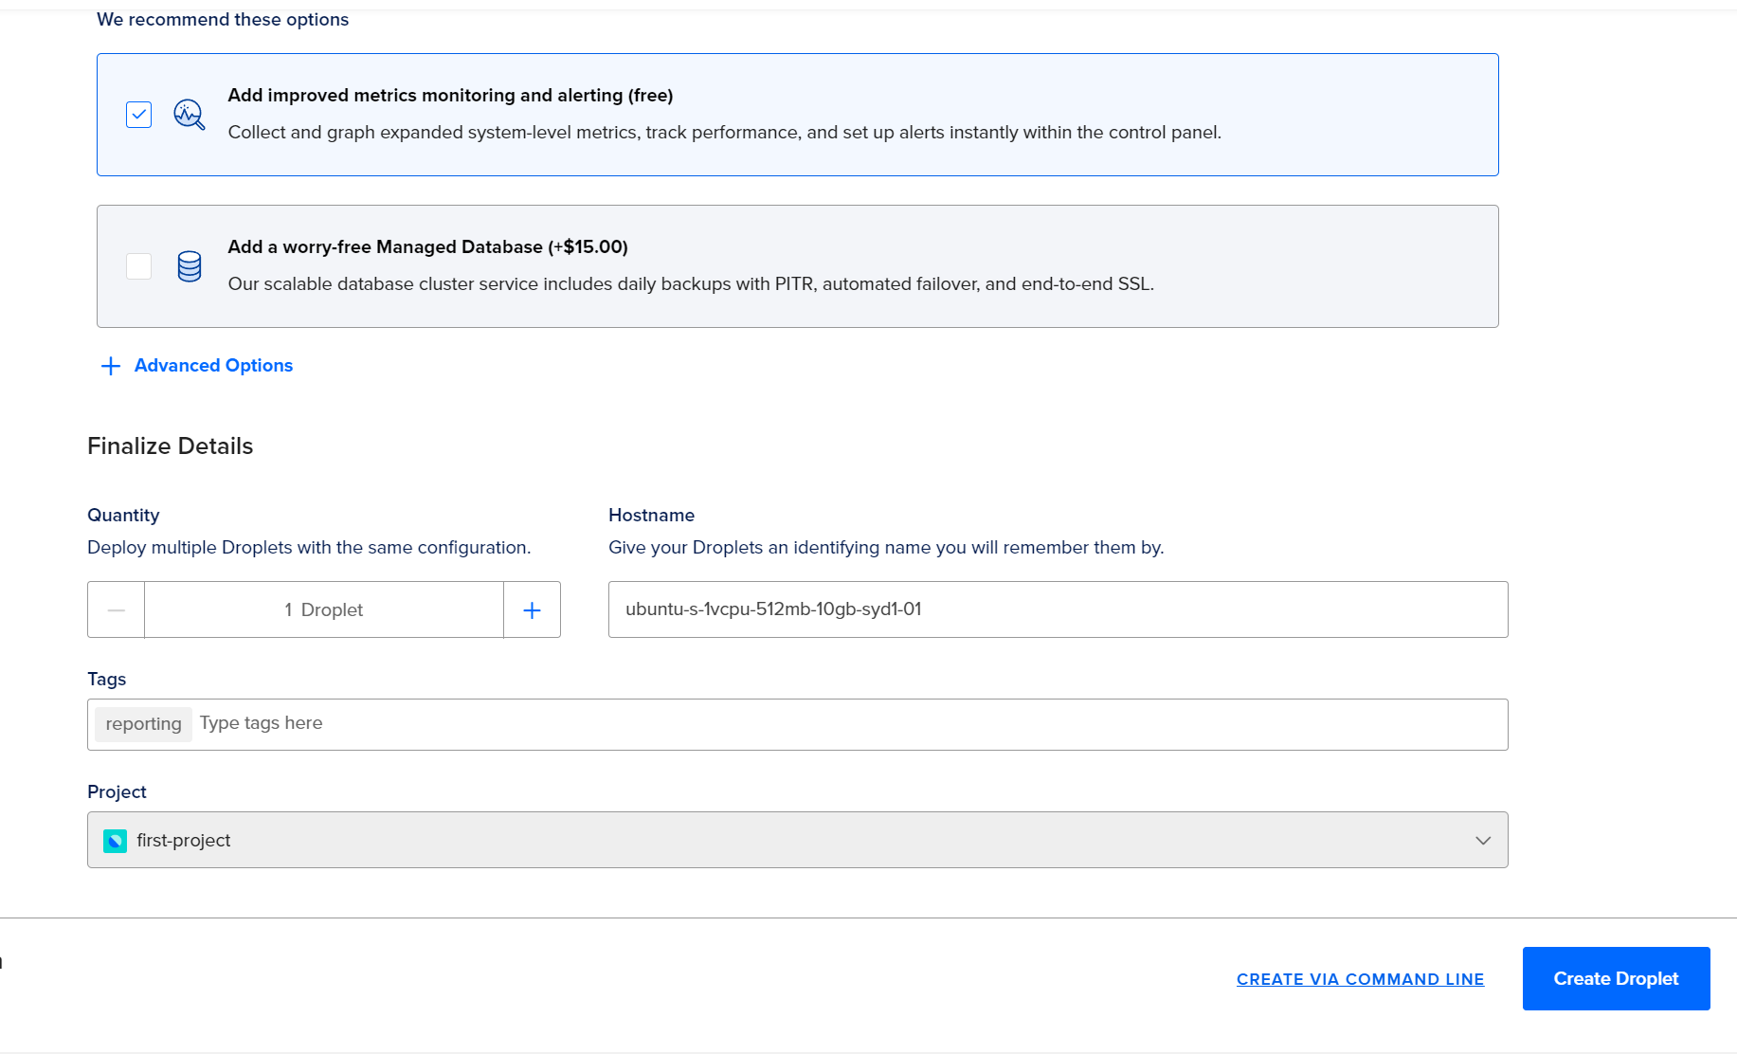Click the '1 Droplet' quantity field

(324, 609)
